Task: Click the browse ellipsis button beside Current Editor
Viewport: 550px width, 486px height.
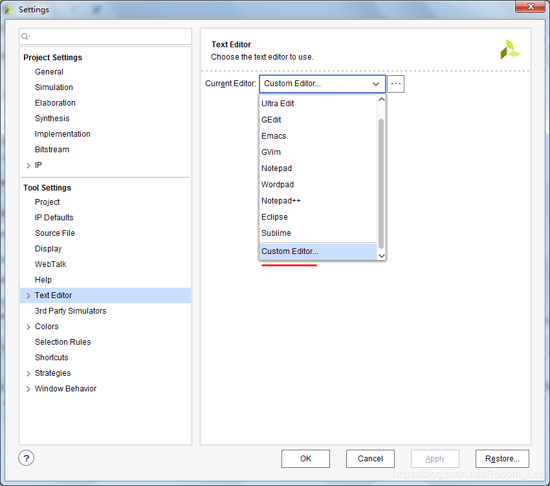Action: [x=395, y=84]
